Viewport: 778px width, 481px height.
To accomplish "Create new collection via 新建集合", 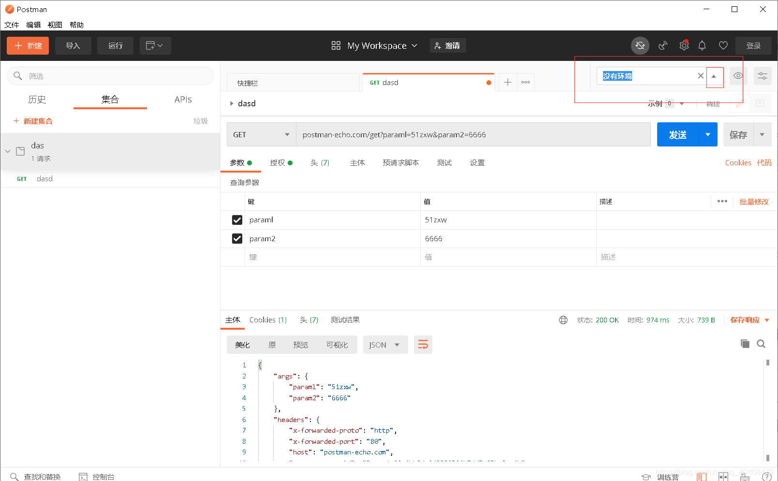I will coord(33,121).
